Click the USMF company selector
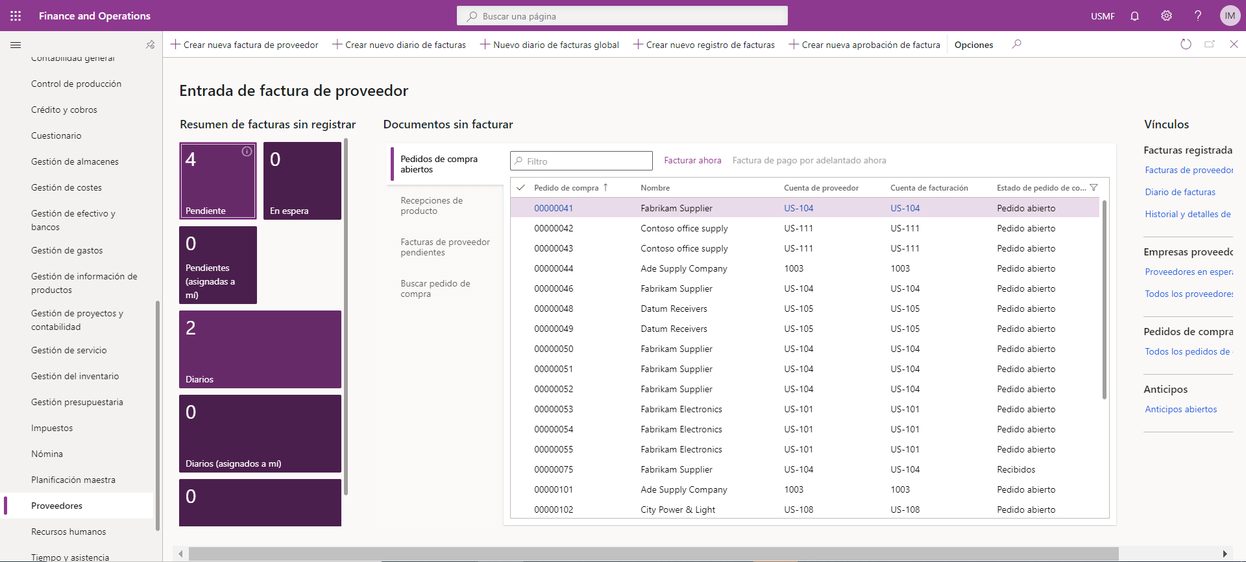This screenshot has width=1246, height=562. [x=1103, y=16]
